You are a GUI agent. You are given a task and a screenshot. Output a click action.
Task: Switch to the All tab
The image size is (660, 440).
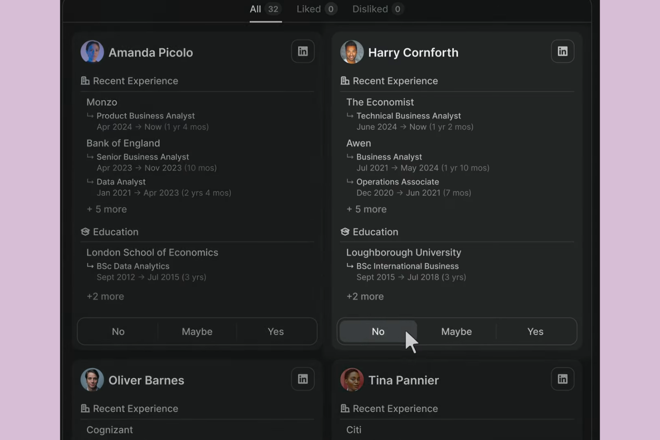(x=265, y=9)
